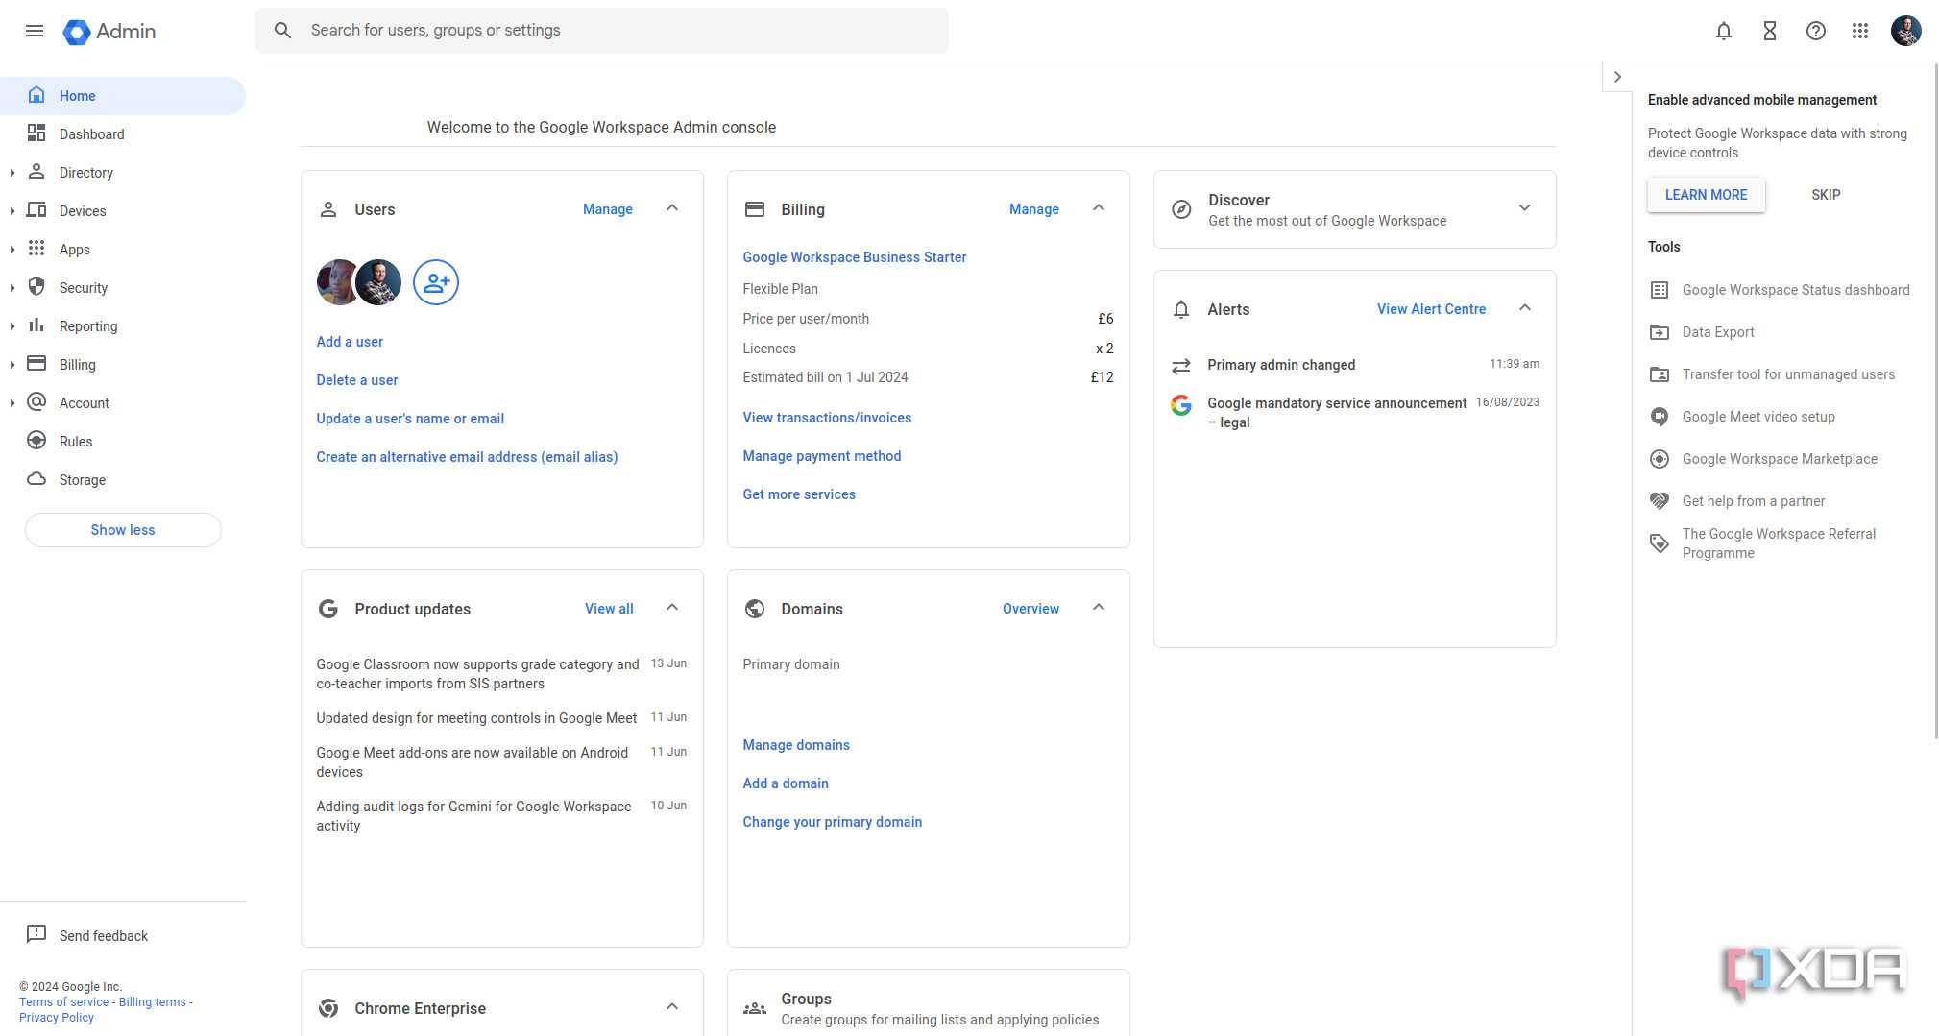
Task: Click the Transfer tool for unmanaged users icon
Action: (1660, 374)
